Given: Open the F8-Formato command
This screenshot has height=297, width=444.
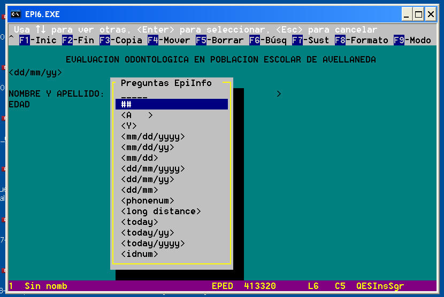Looking at the screenshot, I should click(361, 40).
